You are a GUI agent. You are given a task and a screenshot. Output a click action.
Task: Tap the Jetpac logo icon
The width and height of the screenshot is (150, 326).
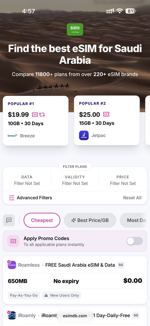tap(84, 135)
